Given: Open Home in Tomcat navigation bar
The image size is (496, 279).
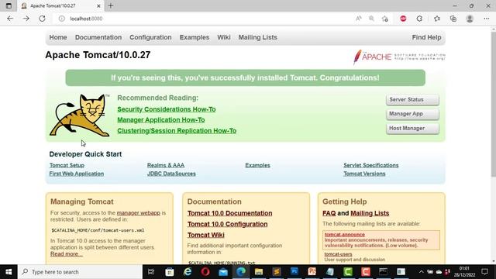Looking at the screenshot, I should (58, 37).
